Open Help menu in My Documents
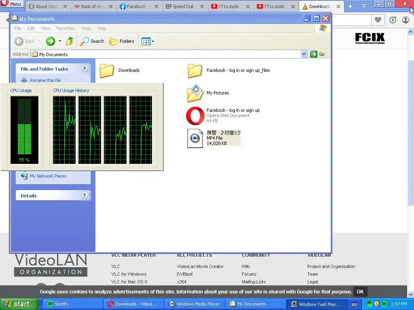Viewport: 414px width, 310px height. click(x=101, y=28)
